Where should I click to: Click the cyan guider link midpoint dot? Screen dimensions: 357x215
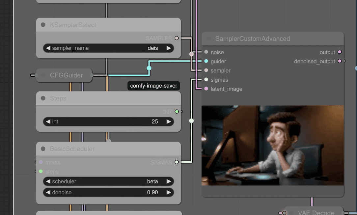149,68
